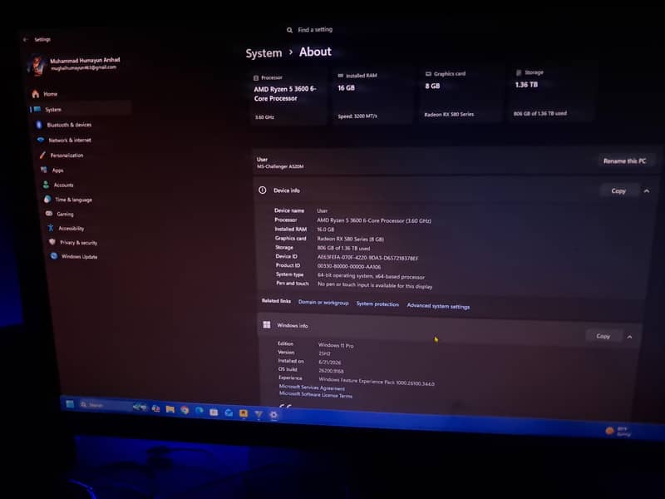Open the Windows Start button

tap(71, 404)
